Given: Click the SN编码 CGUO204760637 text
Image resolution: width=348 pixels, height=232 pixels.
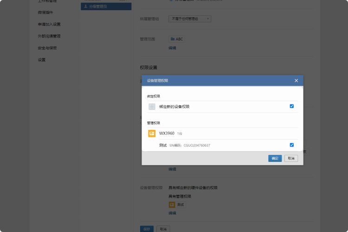Looking at the screenshot, I should click(x=190, y=145).
